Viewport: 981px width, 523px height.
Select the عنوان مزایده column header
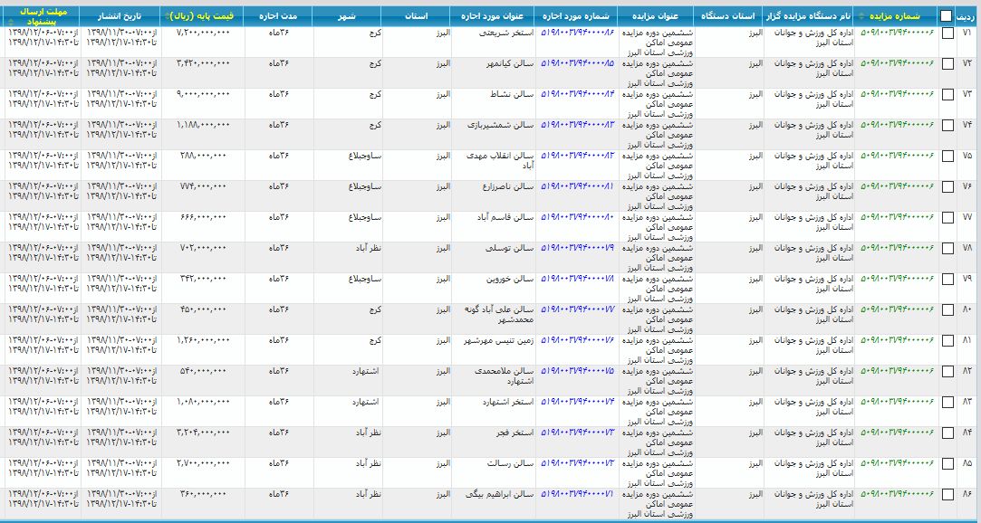coord(658,16)
